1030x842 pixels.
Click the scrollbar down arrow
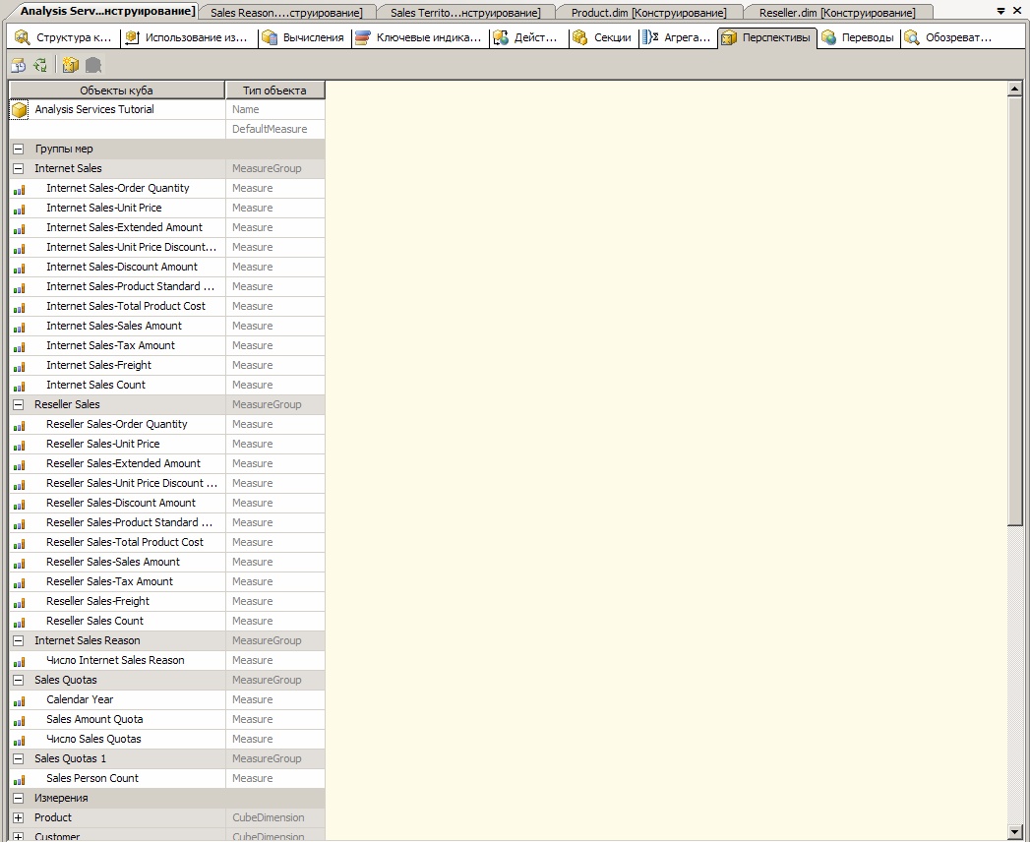[1015, 832]
